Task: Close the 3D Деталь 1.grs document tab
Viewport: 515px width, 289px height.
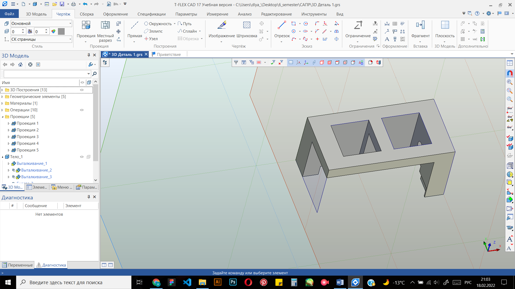Action: (146, 54)
